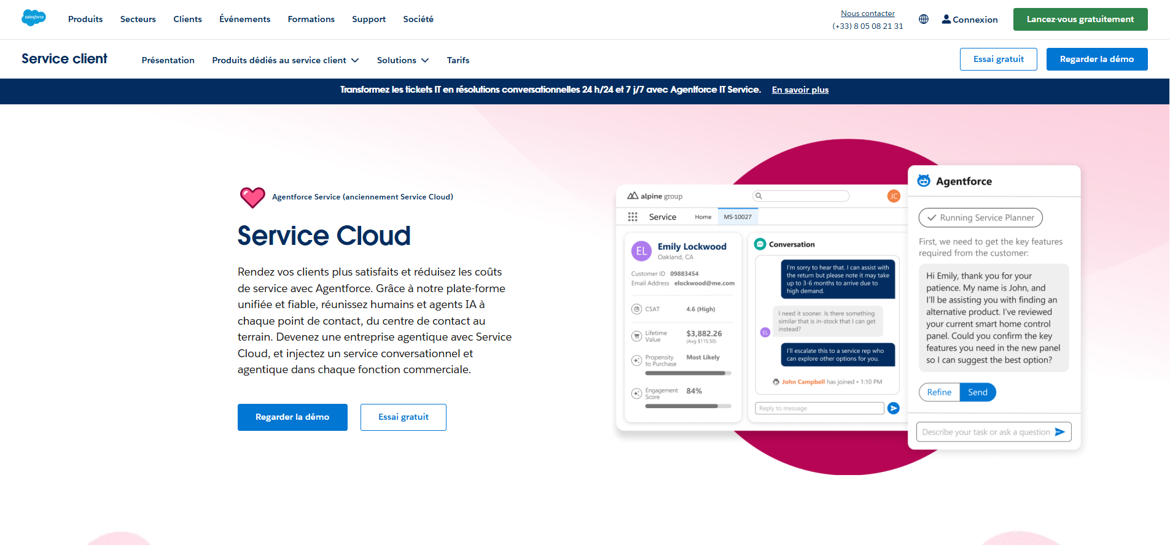
Task: Click the phone number (+33) 8 05 08 21 31
Action: 867,26
